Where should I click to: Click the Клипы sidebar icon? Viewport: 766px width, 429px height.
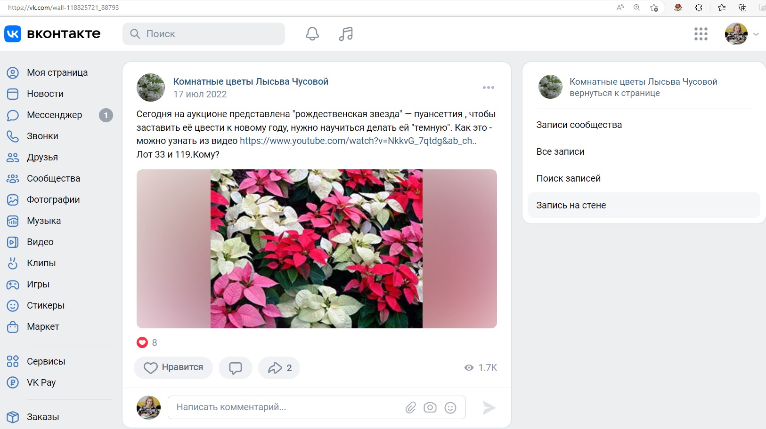coord(13,263)
